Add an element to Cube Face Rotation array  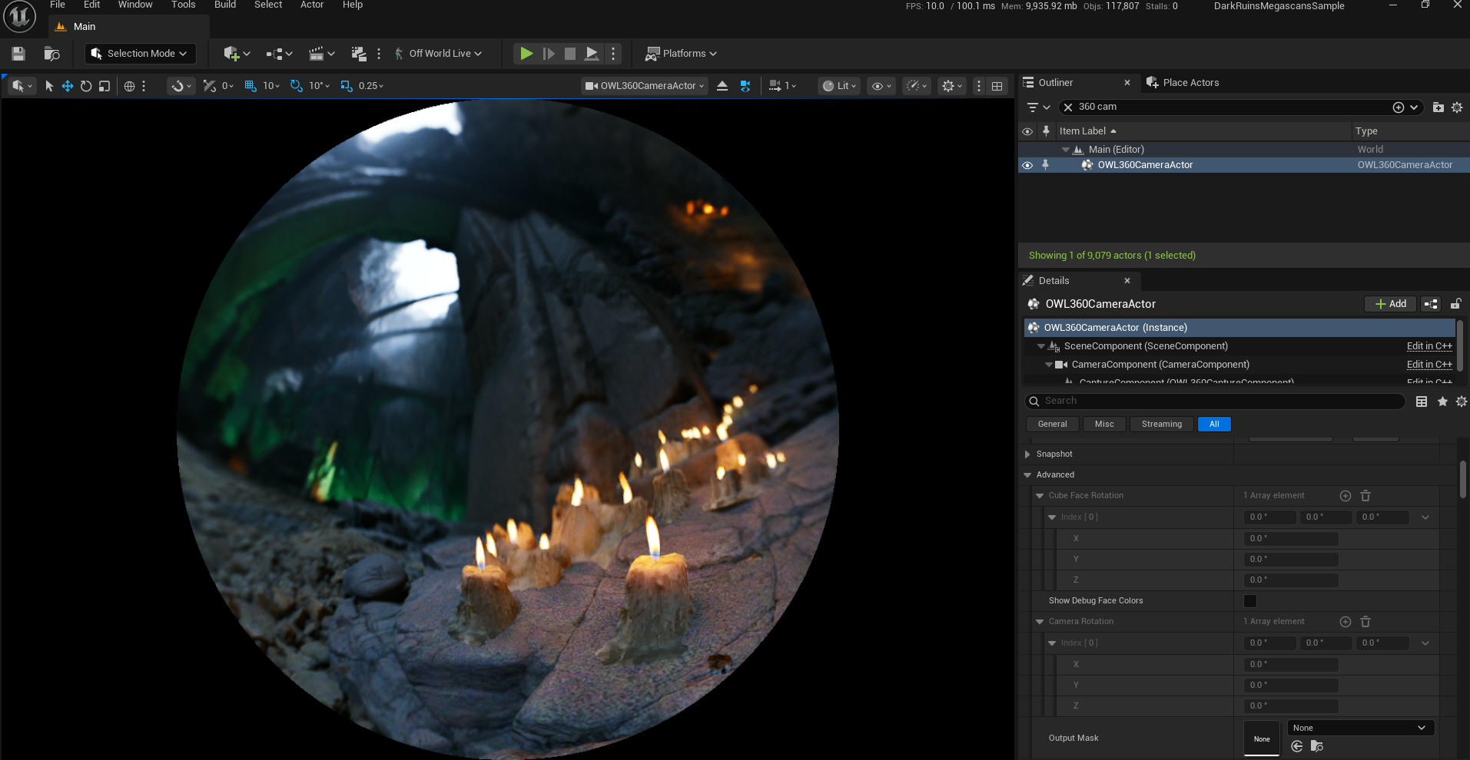(x=1346, y=496)
